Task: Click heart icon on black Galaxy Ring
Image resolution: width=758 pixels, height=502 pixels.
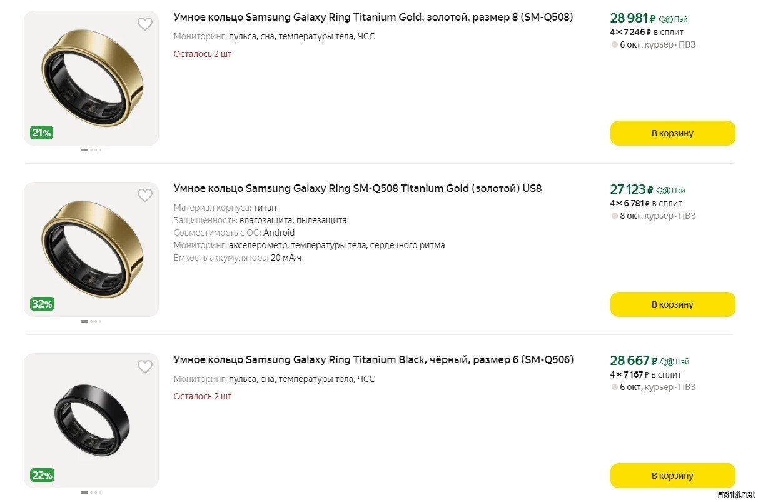Action: pos(145,367)
